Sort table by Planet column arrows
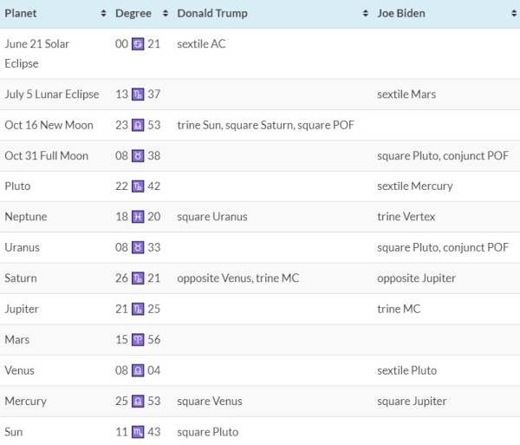The width and height of the screenshot is (520, 445). point(103,13)
